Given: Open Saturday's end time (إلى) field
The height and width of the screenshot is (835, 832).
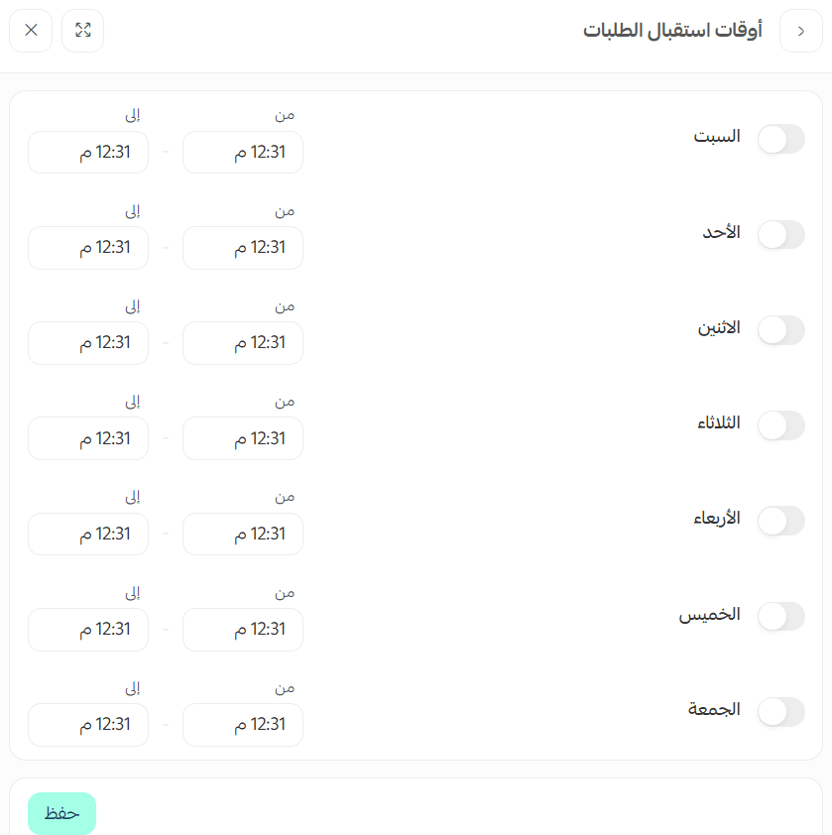Looking at the screenshot, I should pos(88,152).
